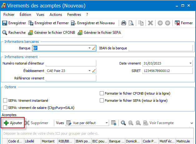196x144 pixels.
Task: Click the grid settings icon next to Vues
Action: pyautogui.click(x=114, y=123)
